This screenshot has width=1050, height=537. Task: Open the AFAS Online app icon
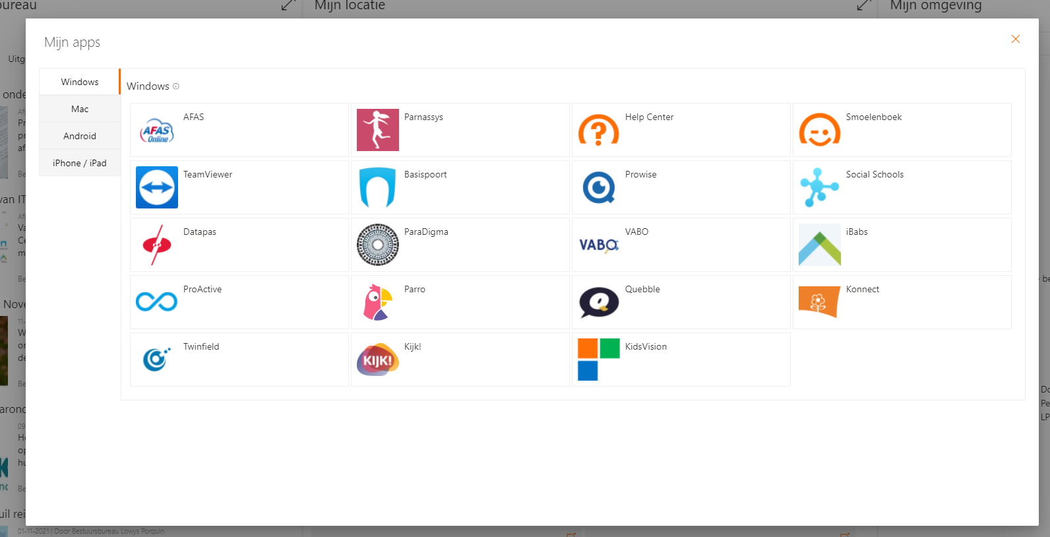[157, 130]
